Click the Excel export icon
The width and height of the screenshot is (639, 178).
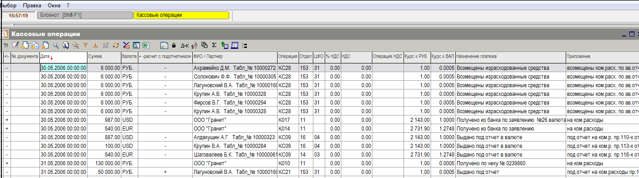[145, 45]
